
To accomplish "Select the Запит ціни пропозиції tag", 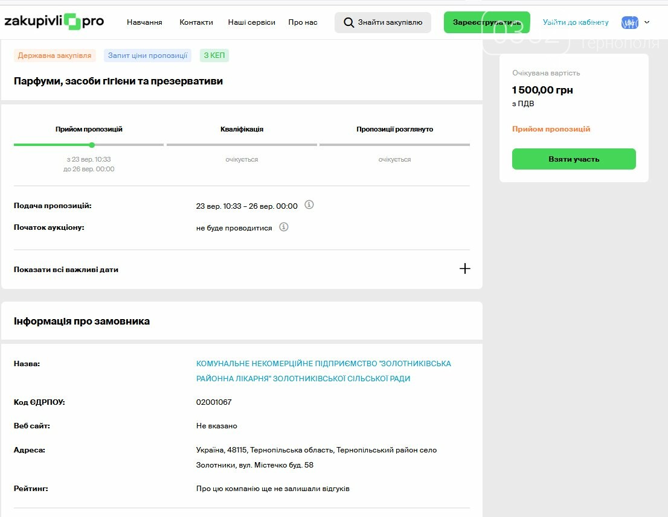I will pyautogui.click(x=147, y=56).
